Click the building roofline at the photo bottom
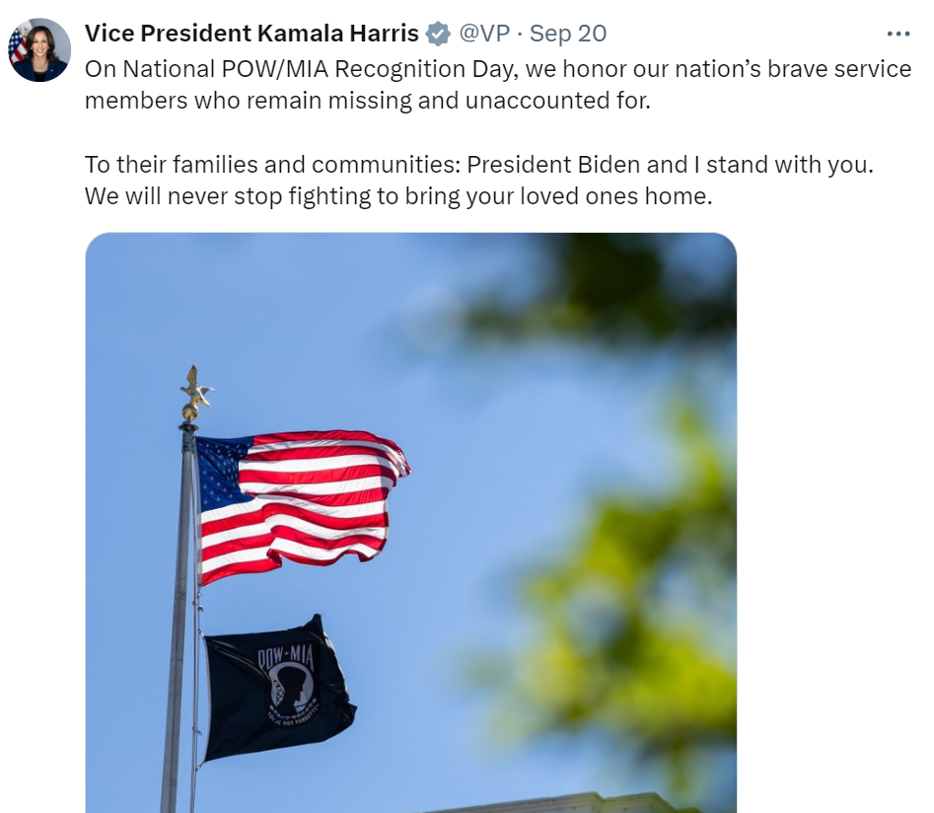 566,803
